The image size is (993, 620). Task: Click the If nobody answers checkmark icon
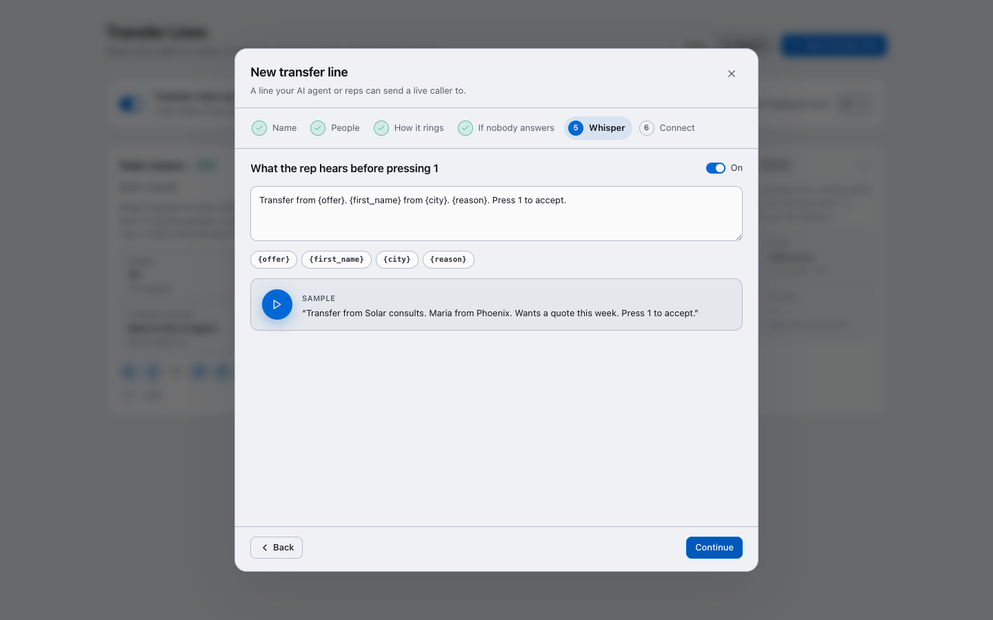[465, 128]
